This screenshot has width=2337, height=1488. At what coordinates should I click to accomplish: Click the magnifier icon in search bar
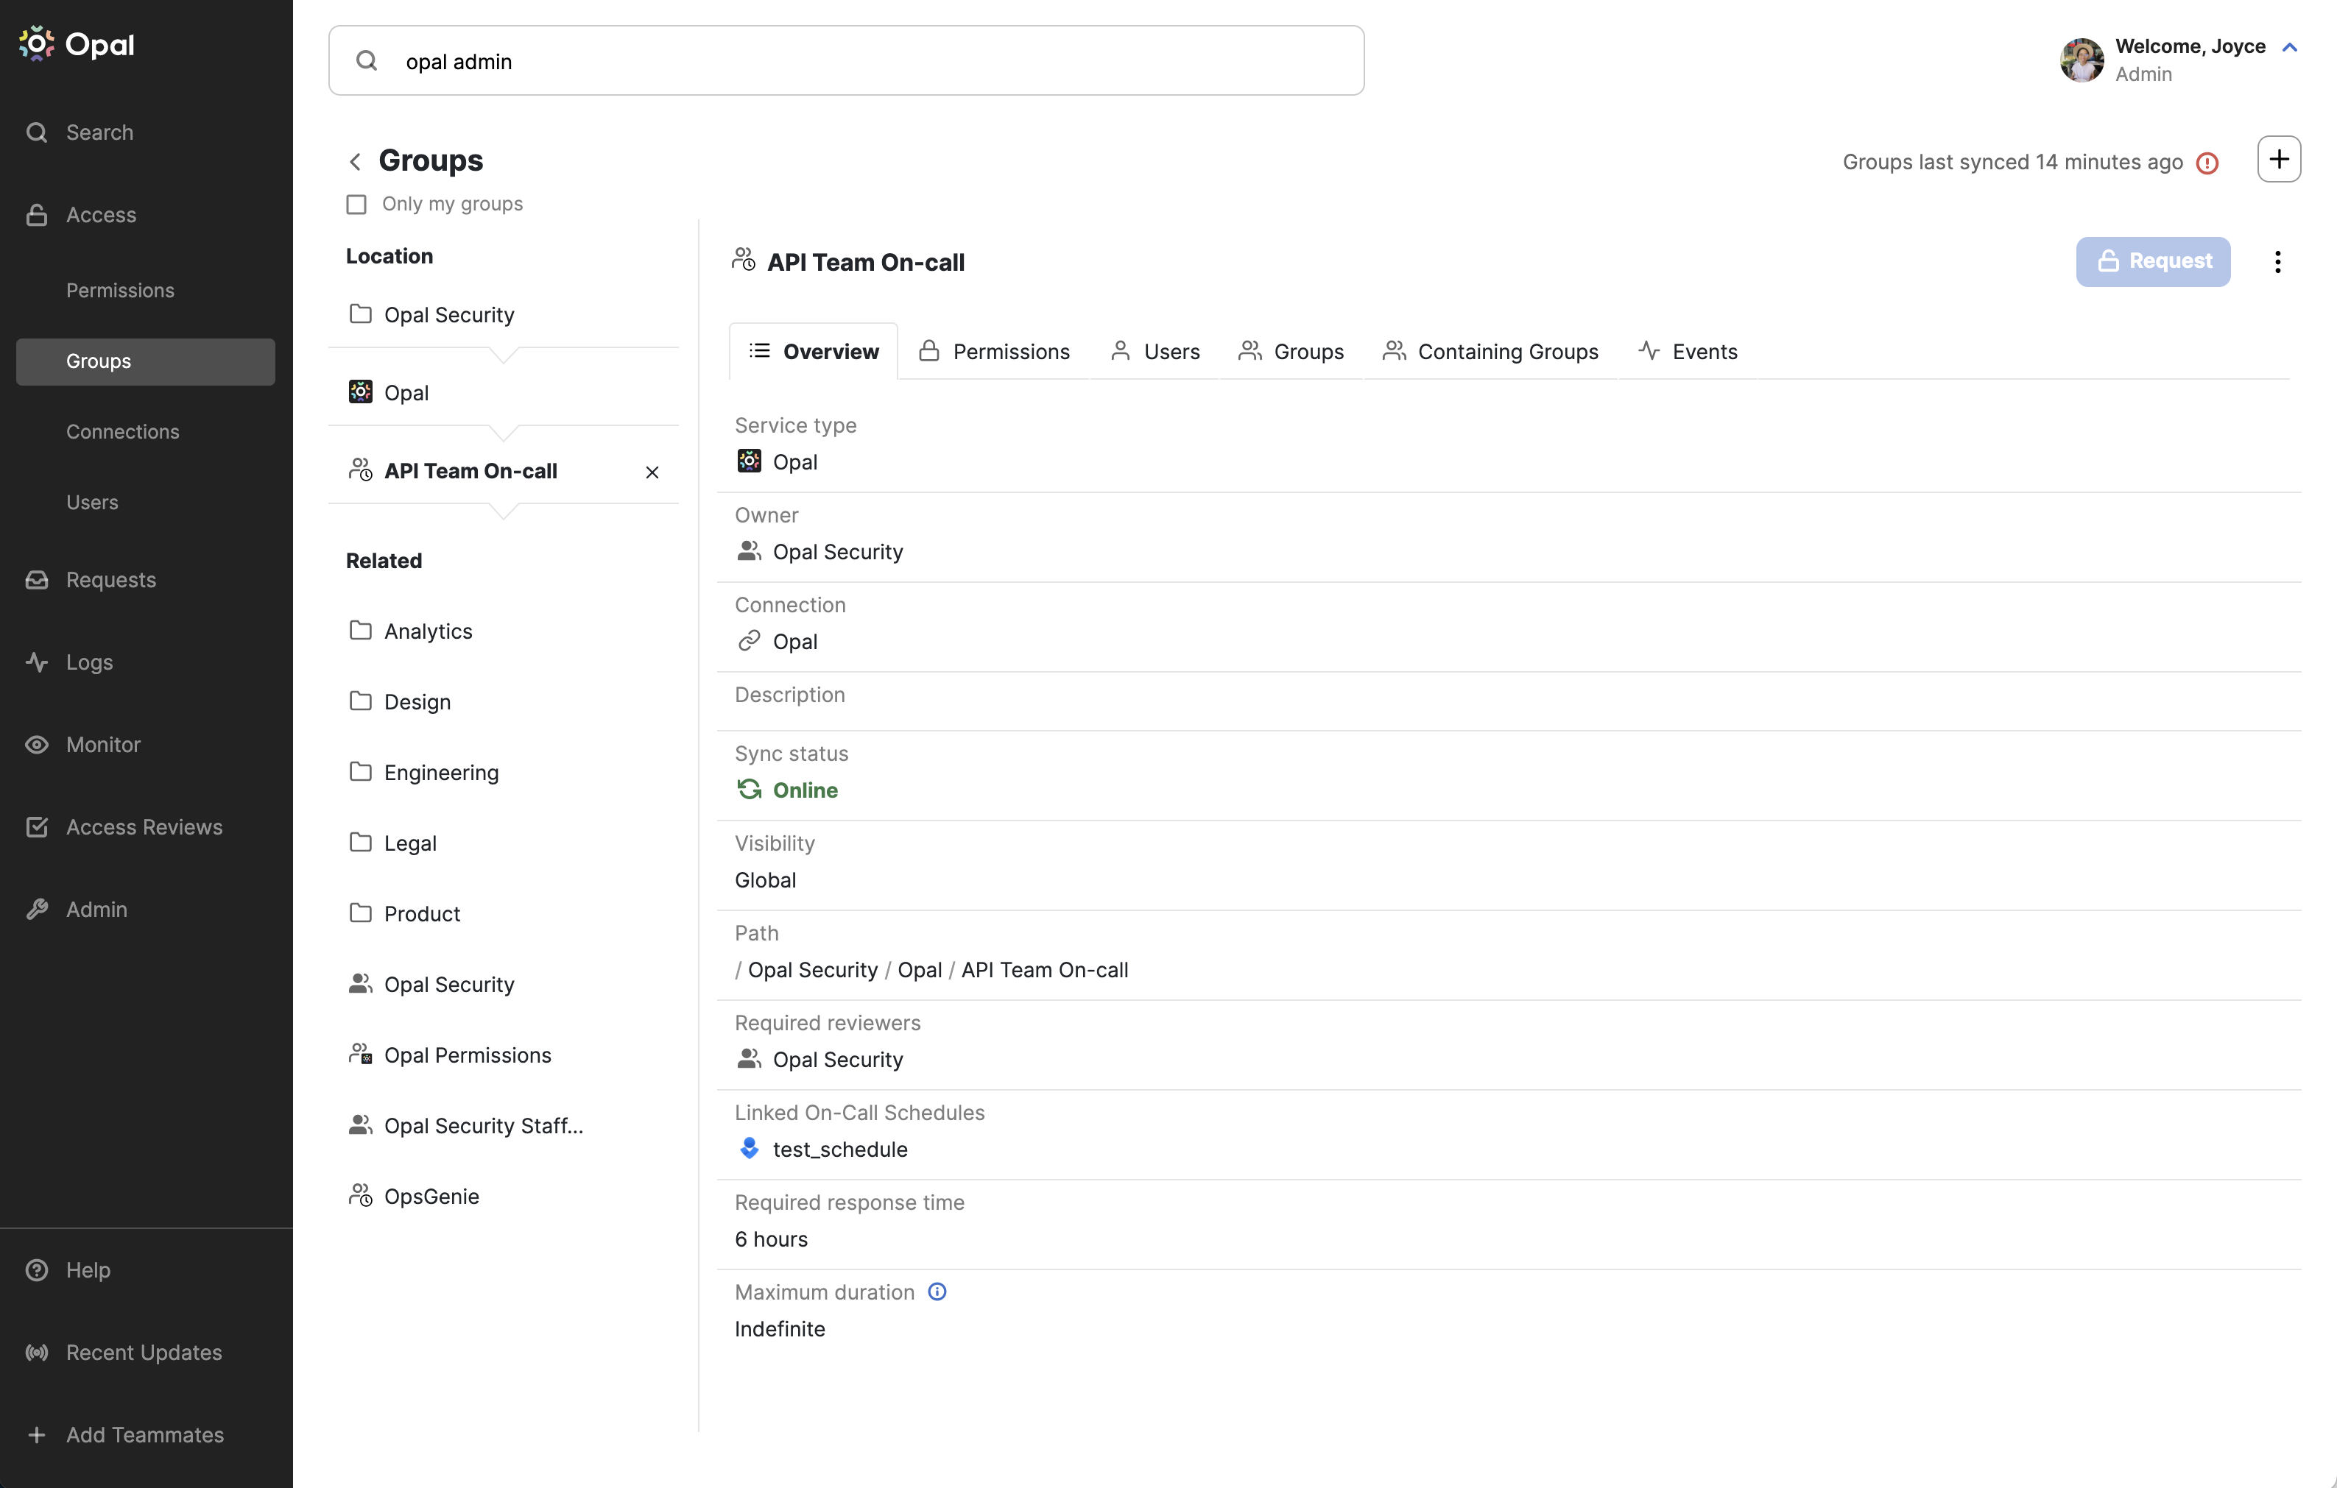point(366,60)
